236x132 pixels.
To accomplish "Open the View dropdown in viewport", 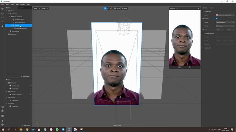I will pos(37,8).
